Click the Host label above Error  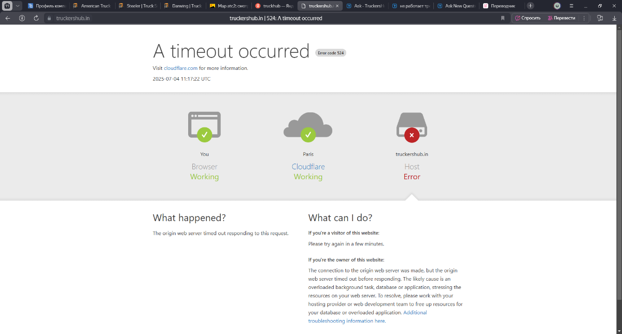(412, 167)
